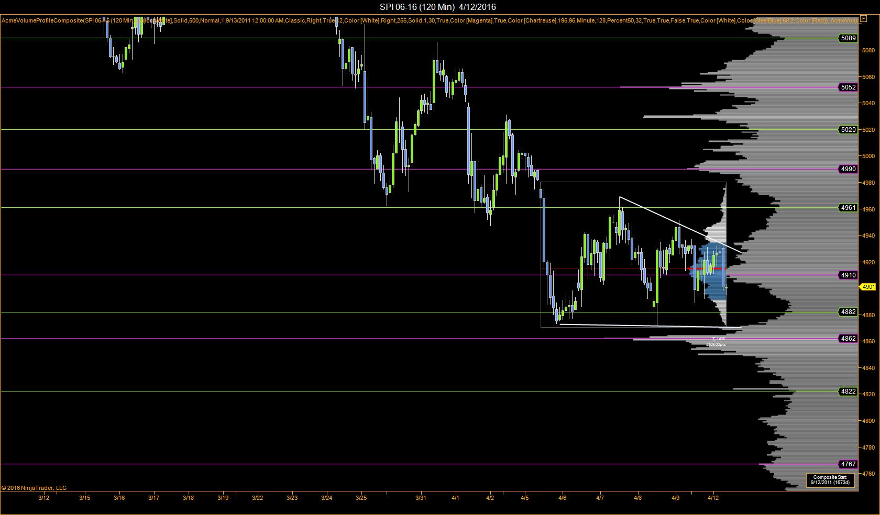Click the boxed 5020 label on the green line

point(848,130)
